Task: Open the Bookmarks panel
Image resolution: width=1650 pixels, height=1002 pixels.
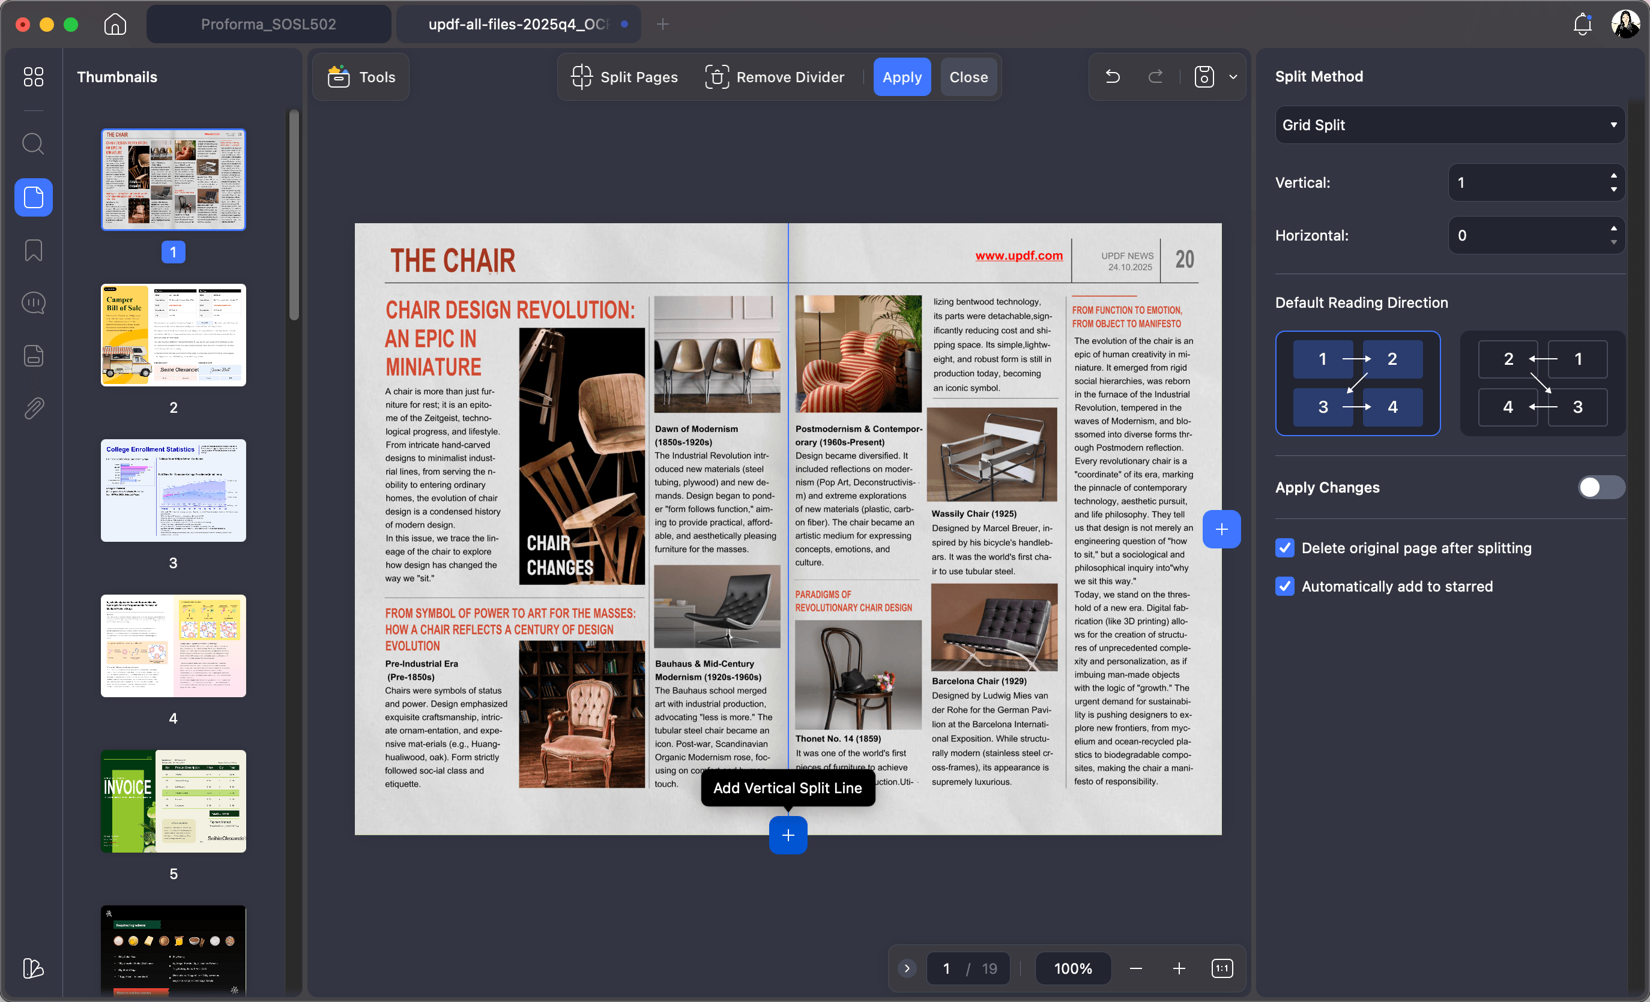Action: click(x=32, y=250)
